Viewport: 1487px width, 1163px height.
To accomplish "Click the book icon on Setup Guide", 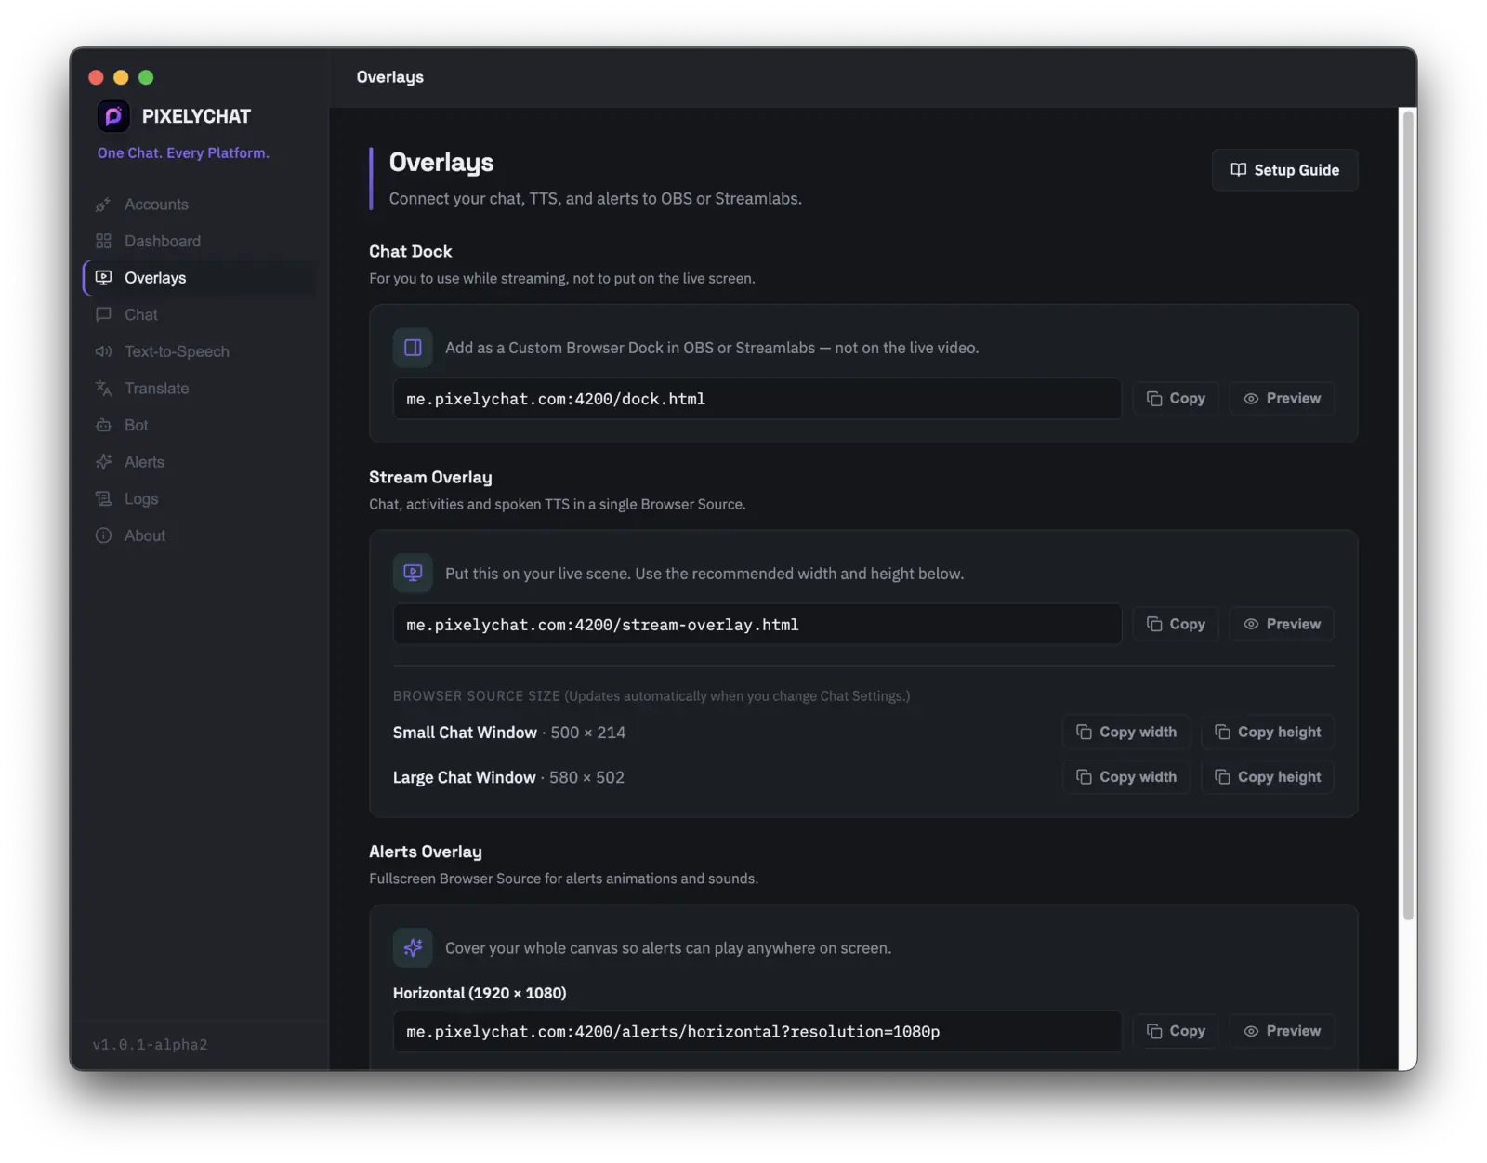I will click(x=1238, y=170).
